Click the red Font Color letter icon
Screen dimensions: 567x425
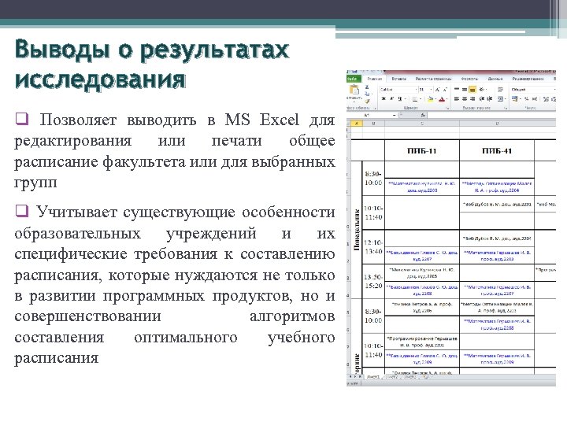(442, 98)
